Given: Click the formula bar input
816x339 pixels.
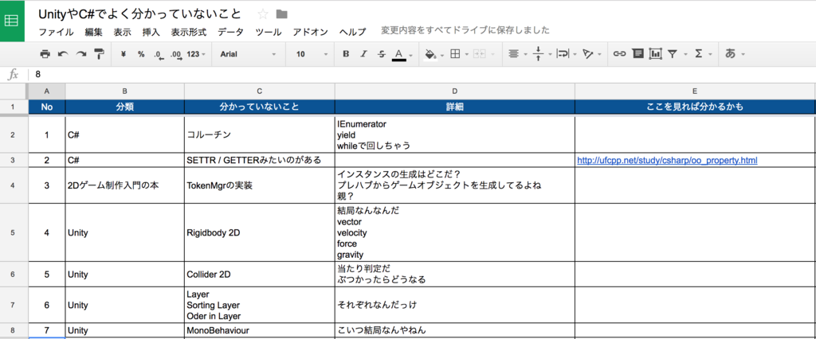Looking at the screenshot, I should pos(422,74).
